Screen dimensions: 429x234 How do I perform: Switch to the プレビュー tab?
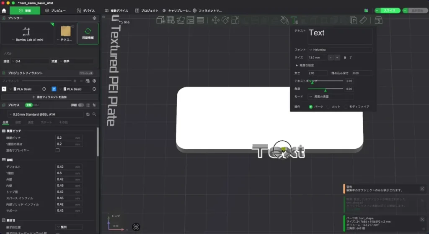click(56, 10)
